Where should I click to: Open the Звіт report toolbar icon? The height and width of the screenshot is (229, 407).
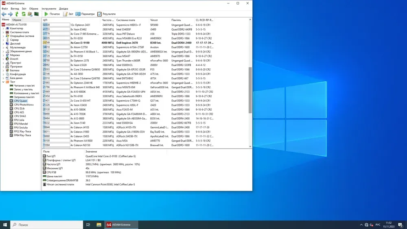pos(68,14)
